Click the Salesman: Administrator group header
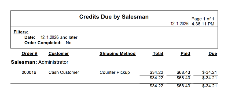The image size is (228, 97). [x=39, y=62]
